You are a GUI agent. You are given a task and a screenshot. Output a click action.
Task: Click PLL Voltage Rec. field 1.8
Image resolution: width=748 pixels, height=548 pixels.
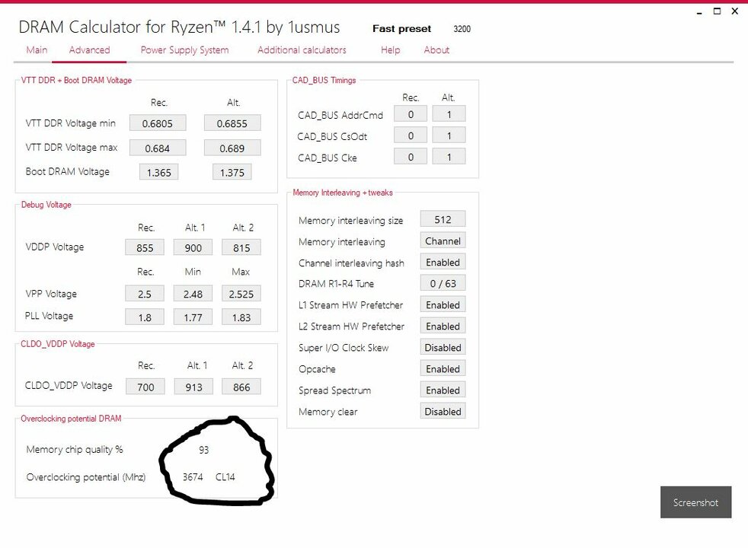point(145,317)
